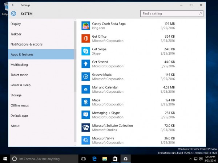Viewport: 218px width, 163px height.
Task: Open the Action Center notifications icon
Action: tap(201, 159)
